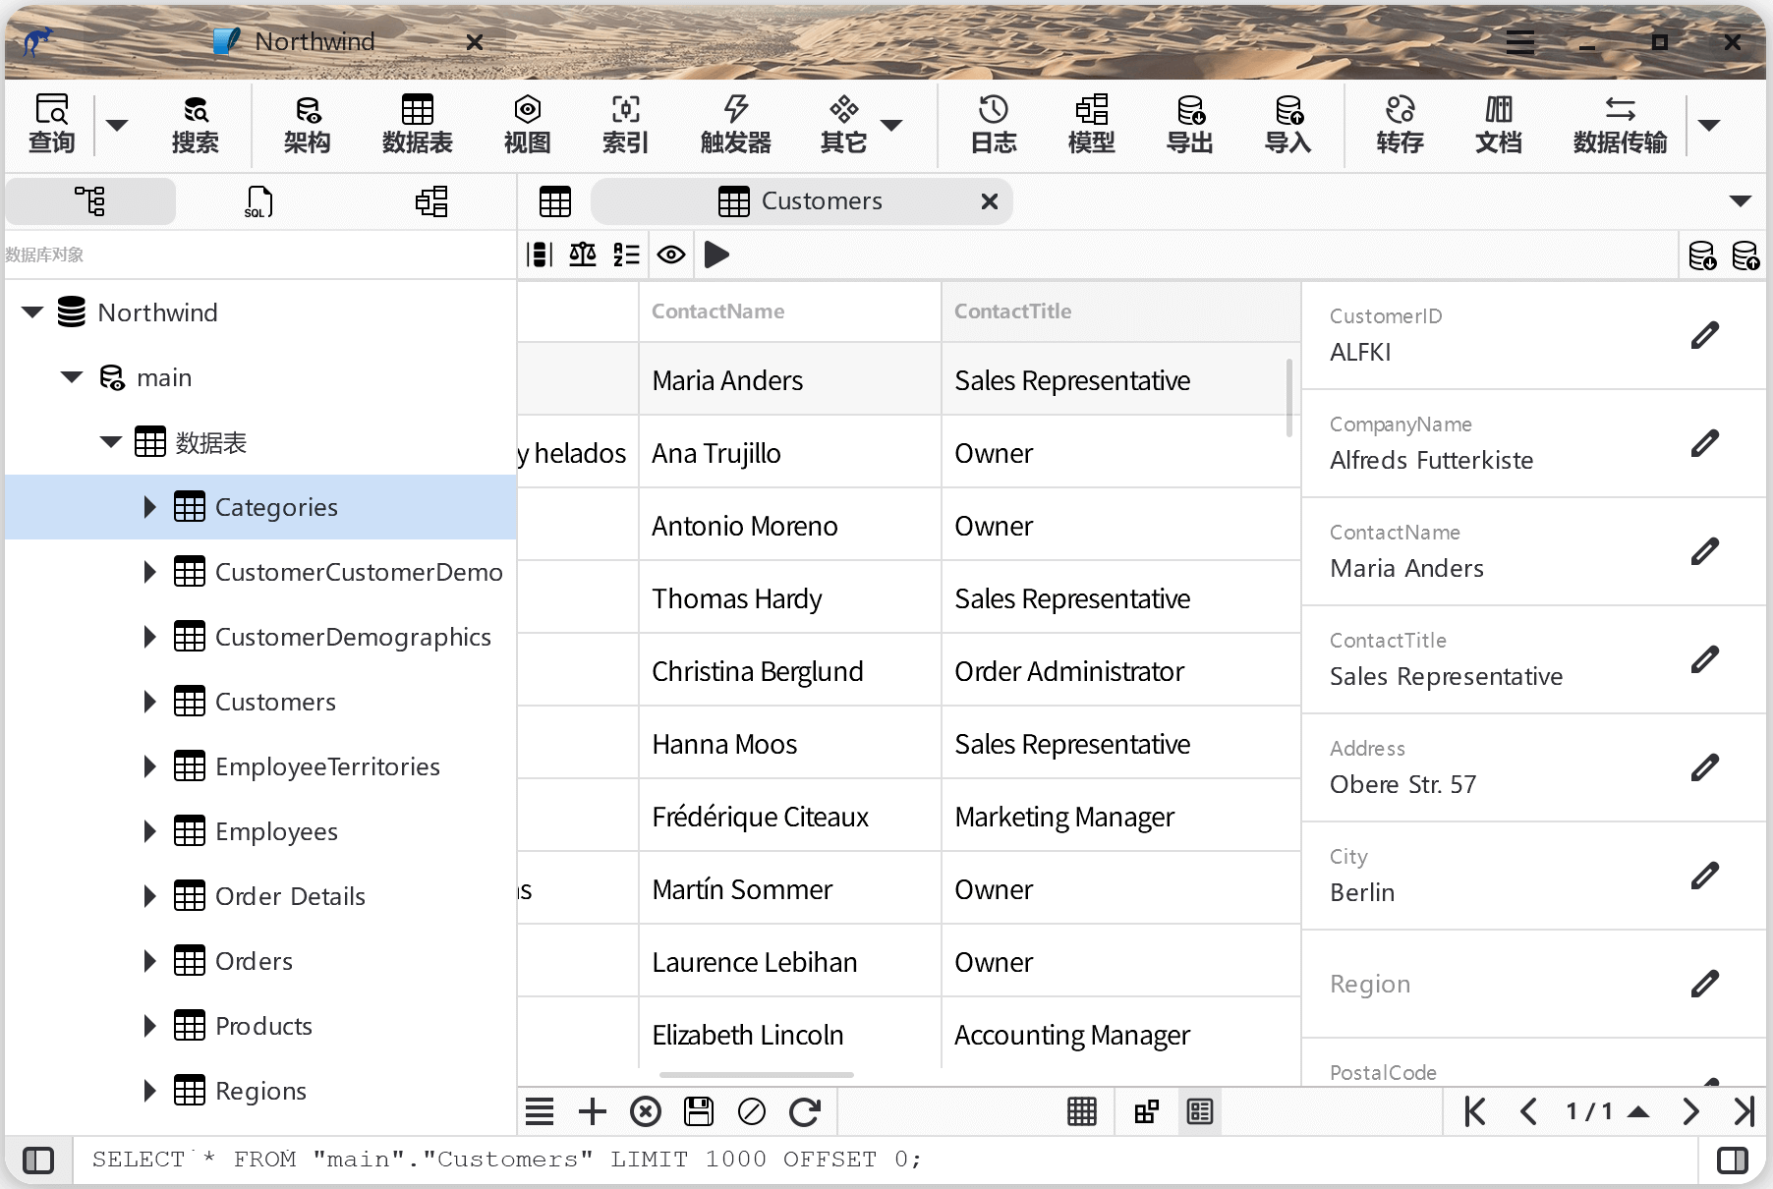
Task: Open the 模型 (Model) tool
Action: tap(1091, 124)
